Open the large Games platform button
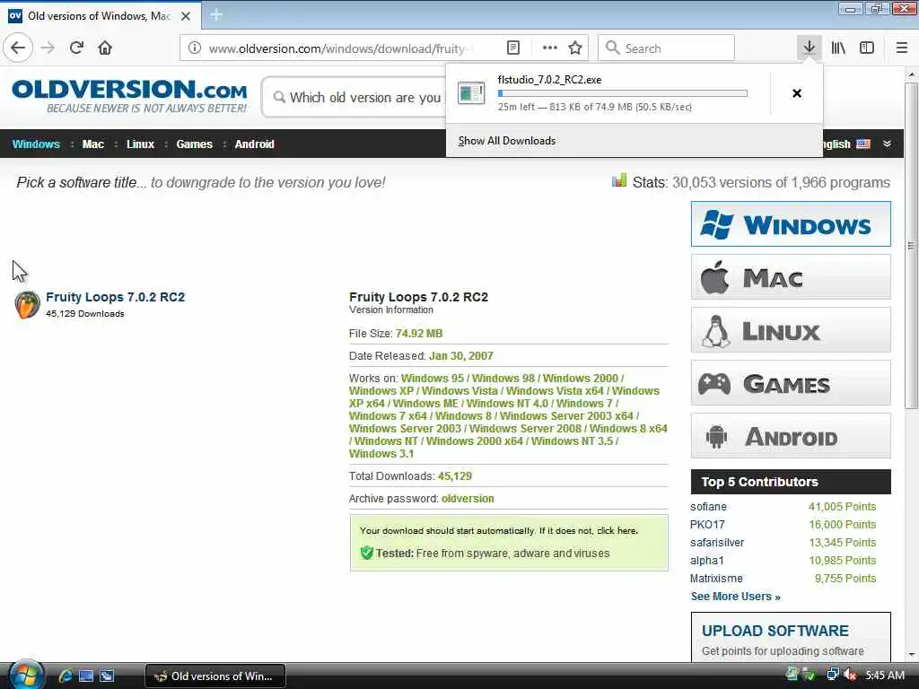Screen dimensions: 919x689 pos(791,383)
